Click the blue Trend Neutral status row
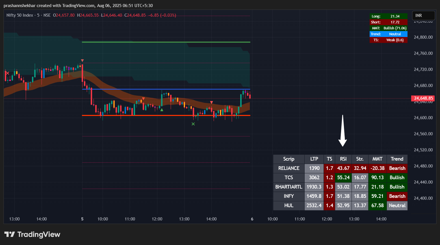Viewport: 440px width, 245px height. point(388,34)
